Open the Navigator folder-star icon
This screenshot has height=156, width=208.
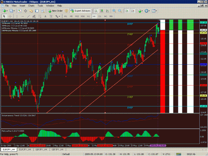[31, 11]
